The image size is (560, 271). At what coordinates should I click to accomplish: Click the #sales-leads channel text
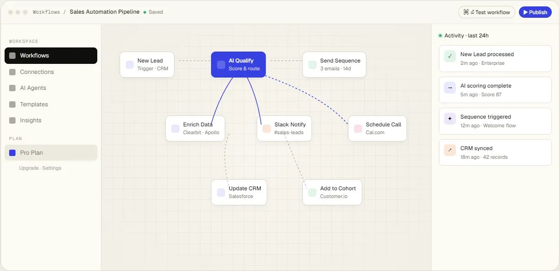[x=289, y=133]
